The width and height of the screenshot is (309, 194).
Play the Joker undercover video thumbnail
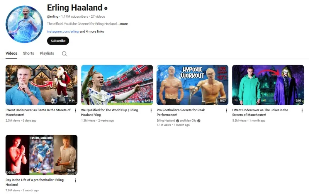(268, 85)
